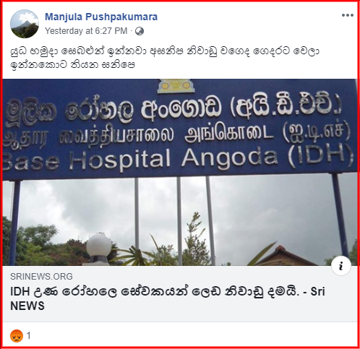This screenshot has height=349, width=360.
Task: Click the angry reaction emoji icon
Action: [17, 335]
